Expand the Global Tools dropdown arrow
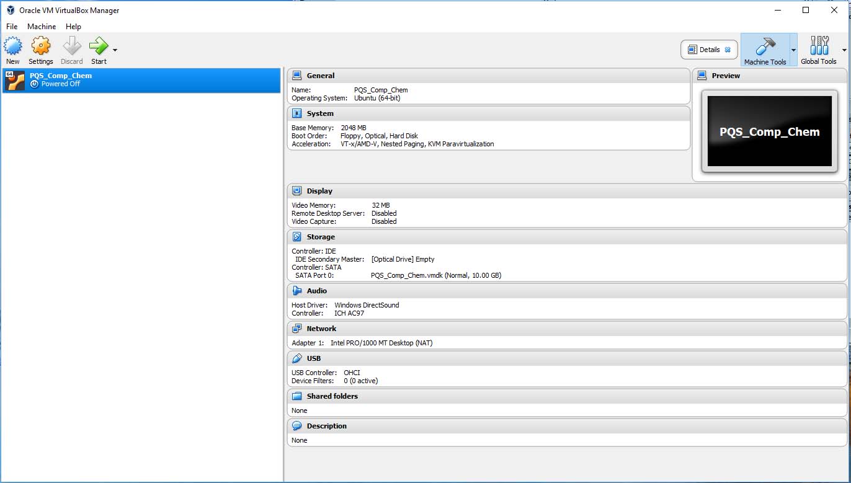851x483 pixels. [x=844, y=50]
